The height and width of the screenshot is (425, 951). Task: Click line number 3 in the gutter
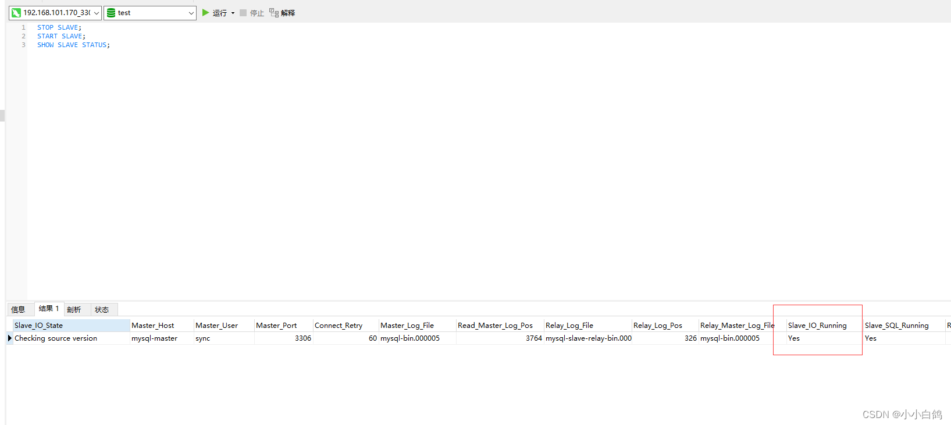coord(24,45)
